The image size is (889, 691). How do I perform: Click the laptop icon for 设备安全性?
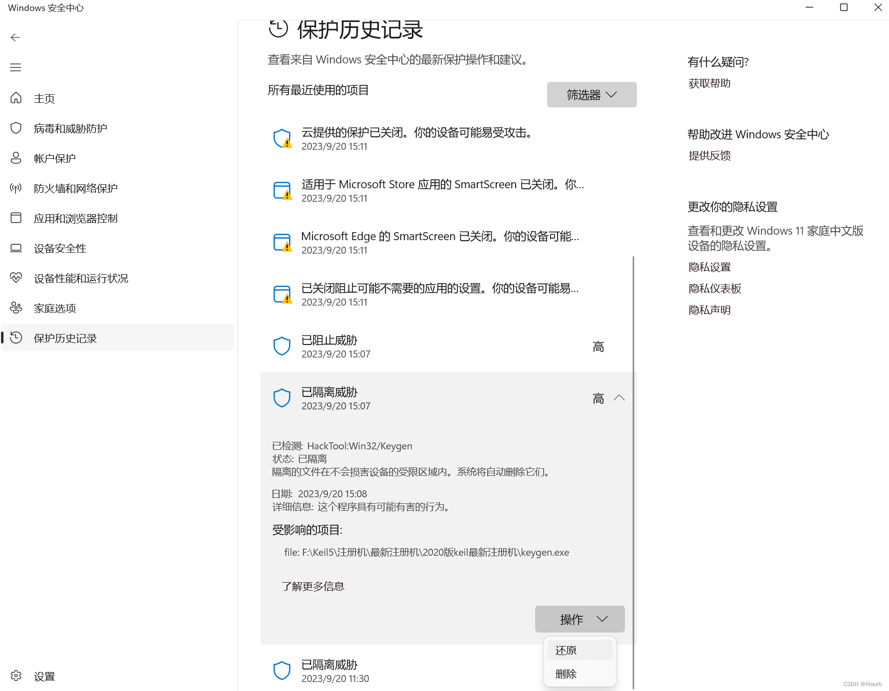point(16,248)
